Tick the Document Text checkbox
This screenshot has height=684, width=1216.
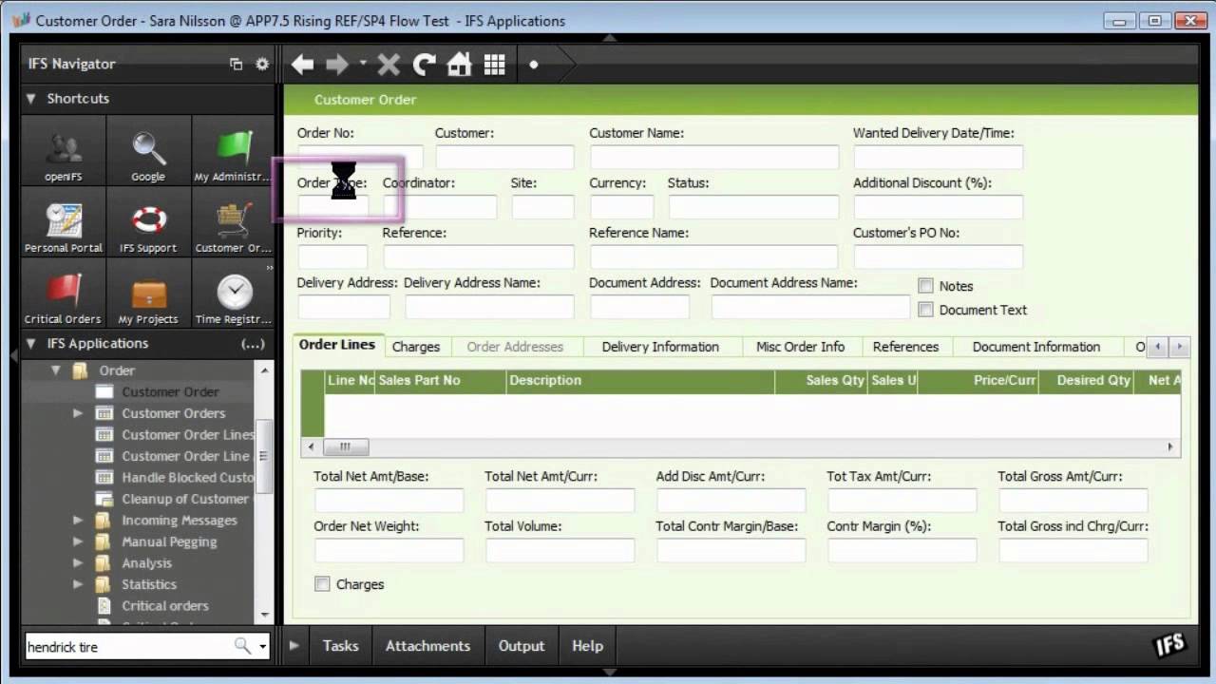(x=925, y=309)
